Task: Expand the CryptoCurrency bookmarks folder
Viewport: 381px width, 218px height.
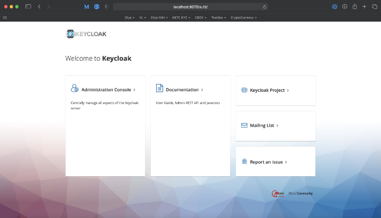Action: 244,17
